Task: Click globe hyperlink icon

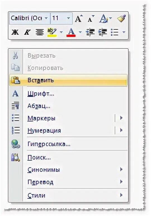Action: pyautogui.click(x=15, y=144)
